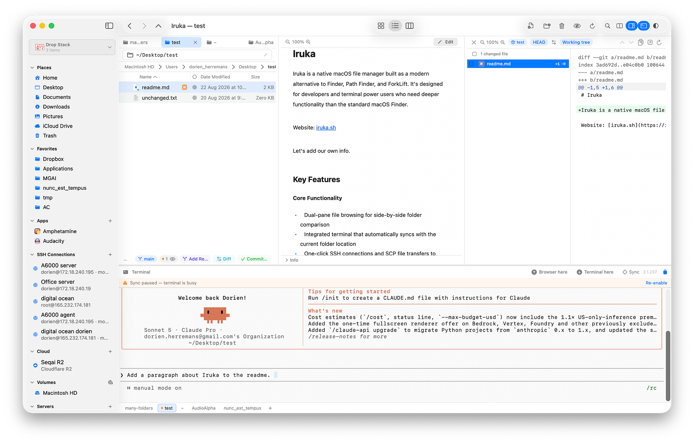
Task: Collapse the Volumes section
Action: [32, 382]
